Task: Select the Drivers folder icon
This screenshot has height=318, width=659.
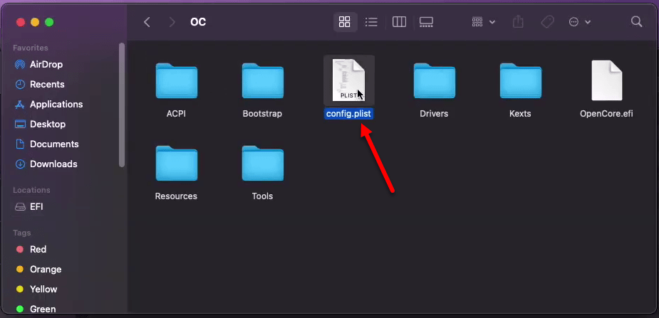Action: tap(434, 81)
